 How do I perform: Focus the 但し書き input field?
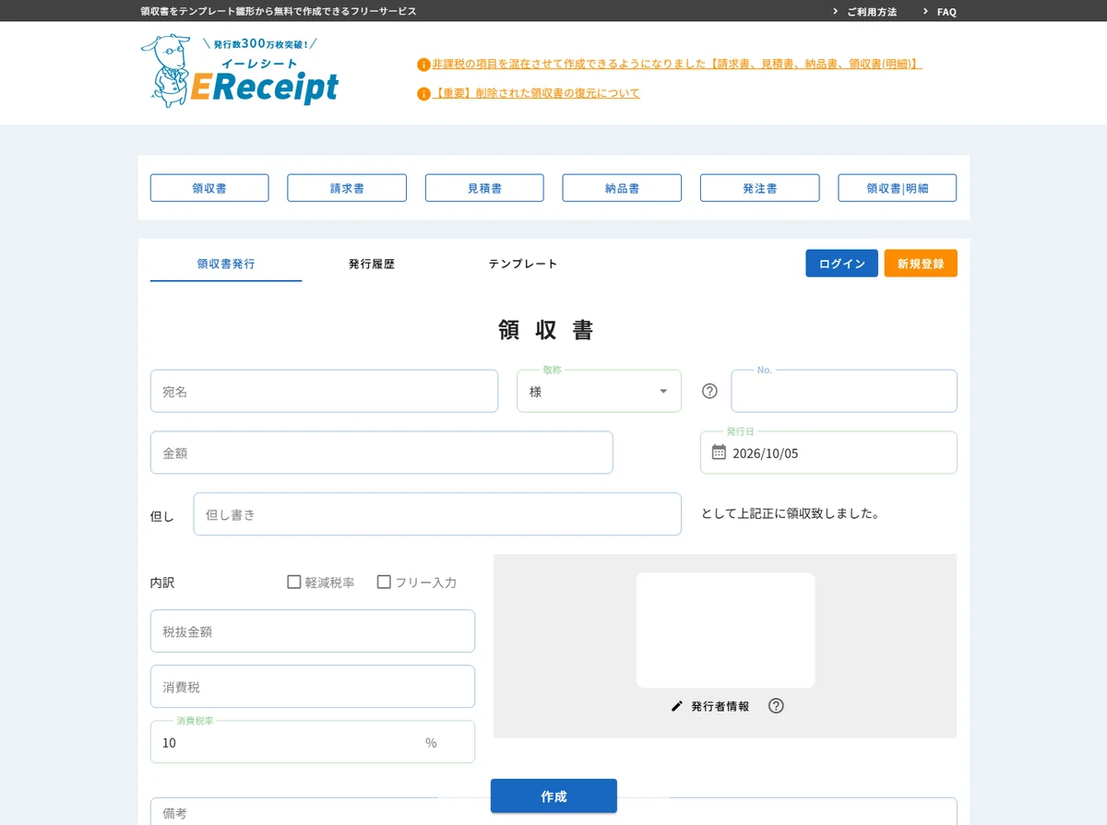(437, 514)
